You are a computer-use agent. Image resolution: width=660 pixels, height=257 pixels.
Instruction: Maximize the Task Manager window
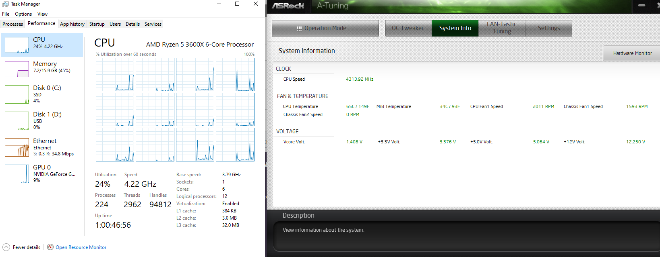click(237, 4)
